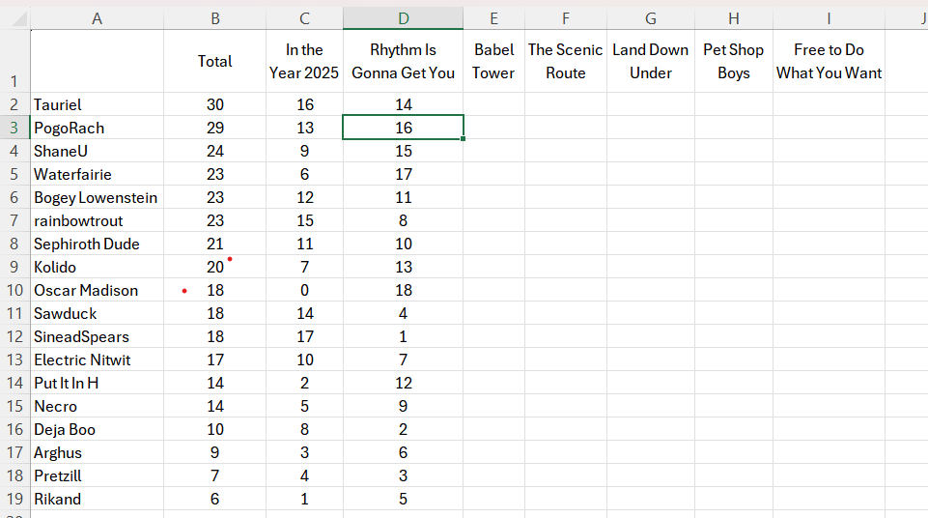Select the Land Down Under header cell
This screenshot has width=928, height=518.
pos(651,61)
